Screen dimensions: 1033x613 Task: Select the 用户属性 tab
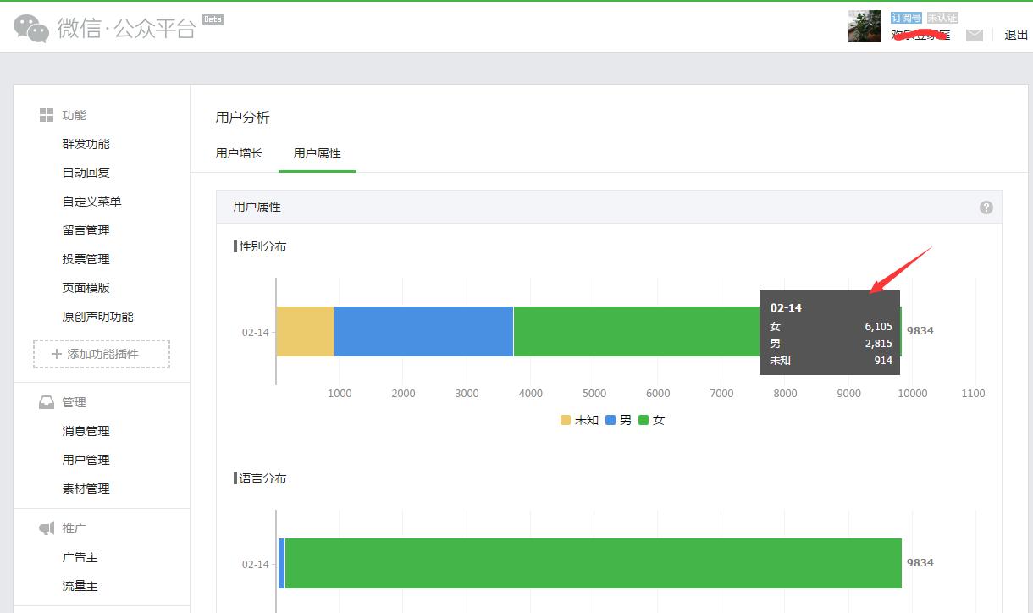point(317,153)
